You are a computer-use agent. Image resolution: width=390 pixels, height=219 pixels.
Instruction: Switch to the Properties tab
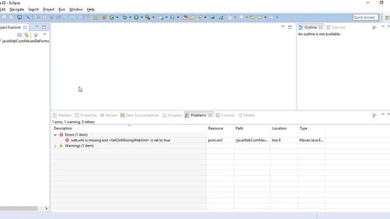coord(86,115)
